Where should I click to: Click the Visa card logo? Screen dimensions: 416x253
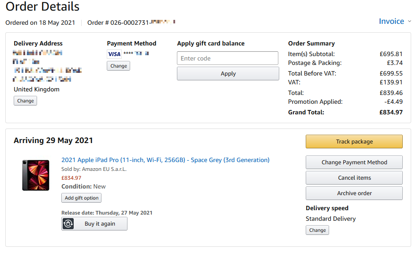114,54
